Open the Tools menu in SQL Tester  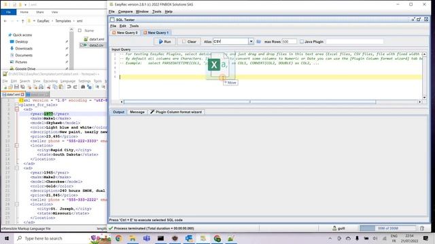coord(134,26)
